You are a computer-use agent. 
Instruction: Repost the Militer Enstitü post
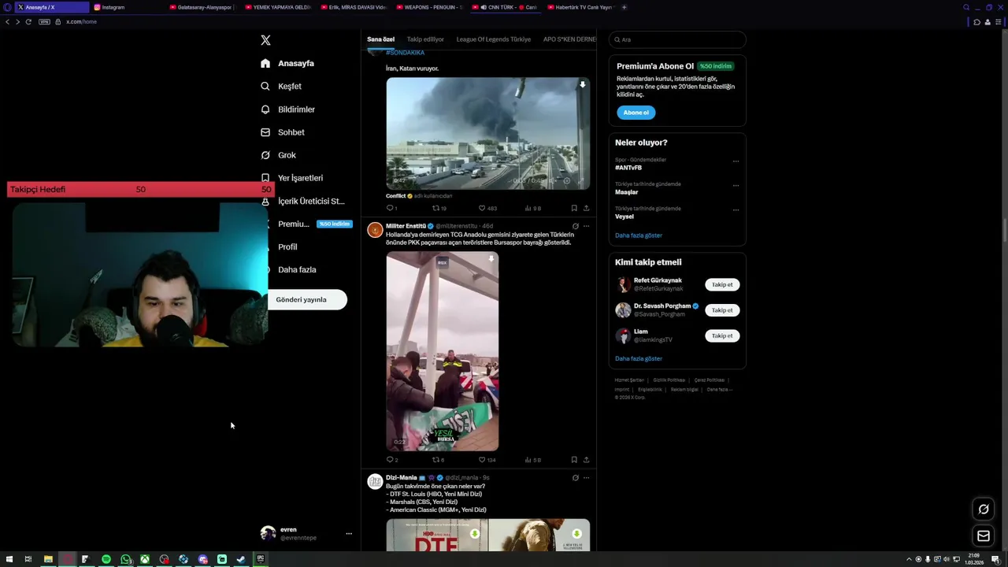coord(438,460)
